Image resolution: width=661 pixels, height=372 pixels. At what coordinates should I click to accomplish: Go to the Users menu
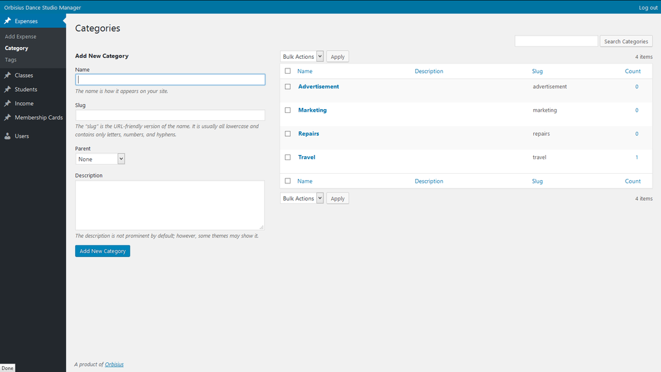(22, 136)
